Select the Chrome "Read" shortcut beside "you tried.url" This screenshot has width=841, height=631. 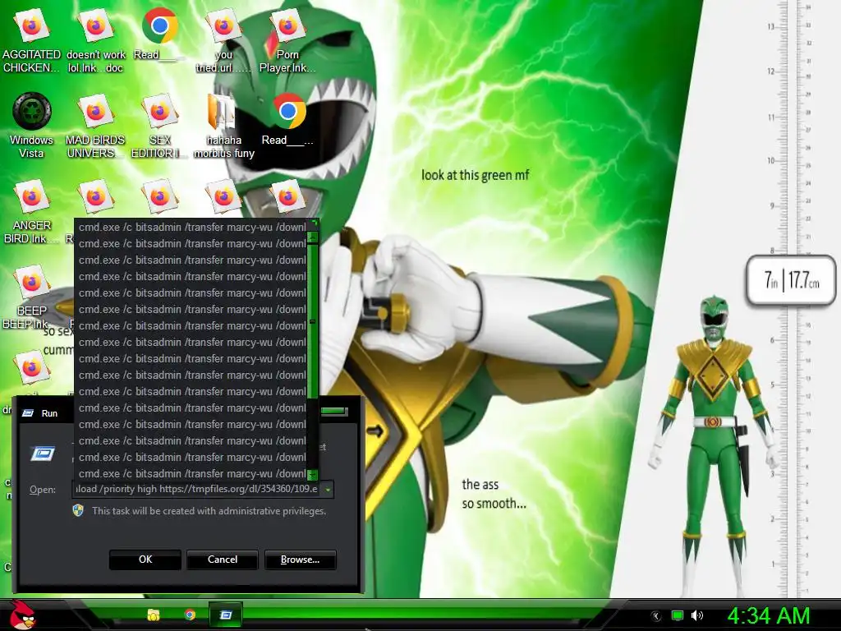159,35
